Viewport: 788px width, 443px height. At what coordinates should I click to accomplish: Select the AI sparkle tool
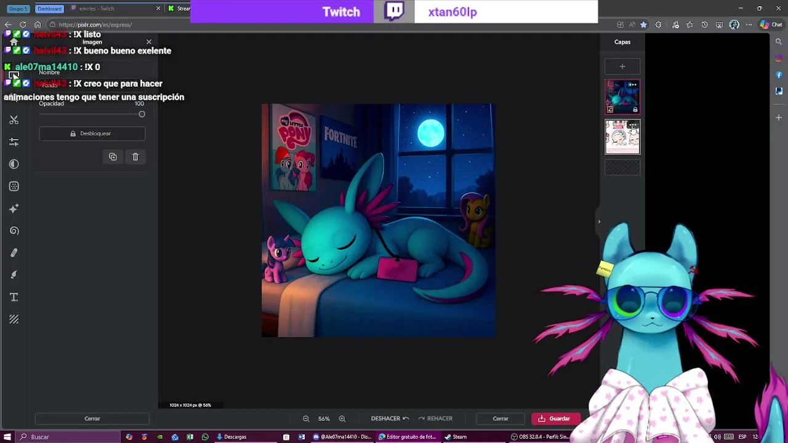[x=14, y=209]
